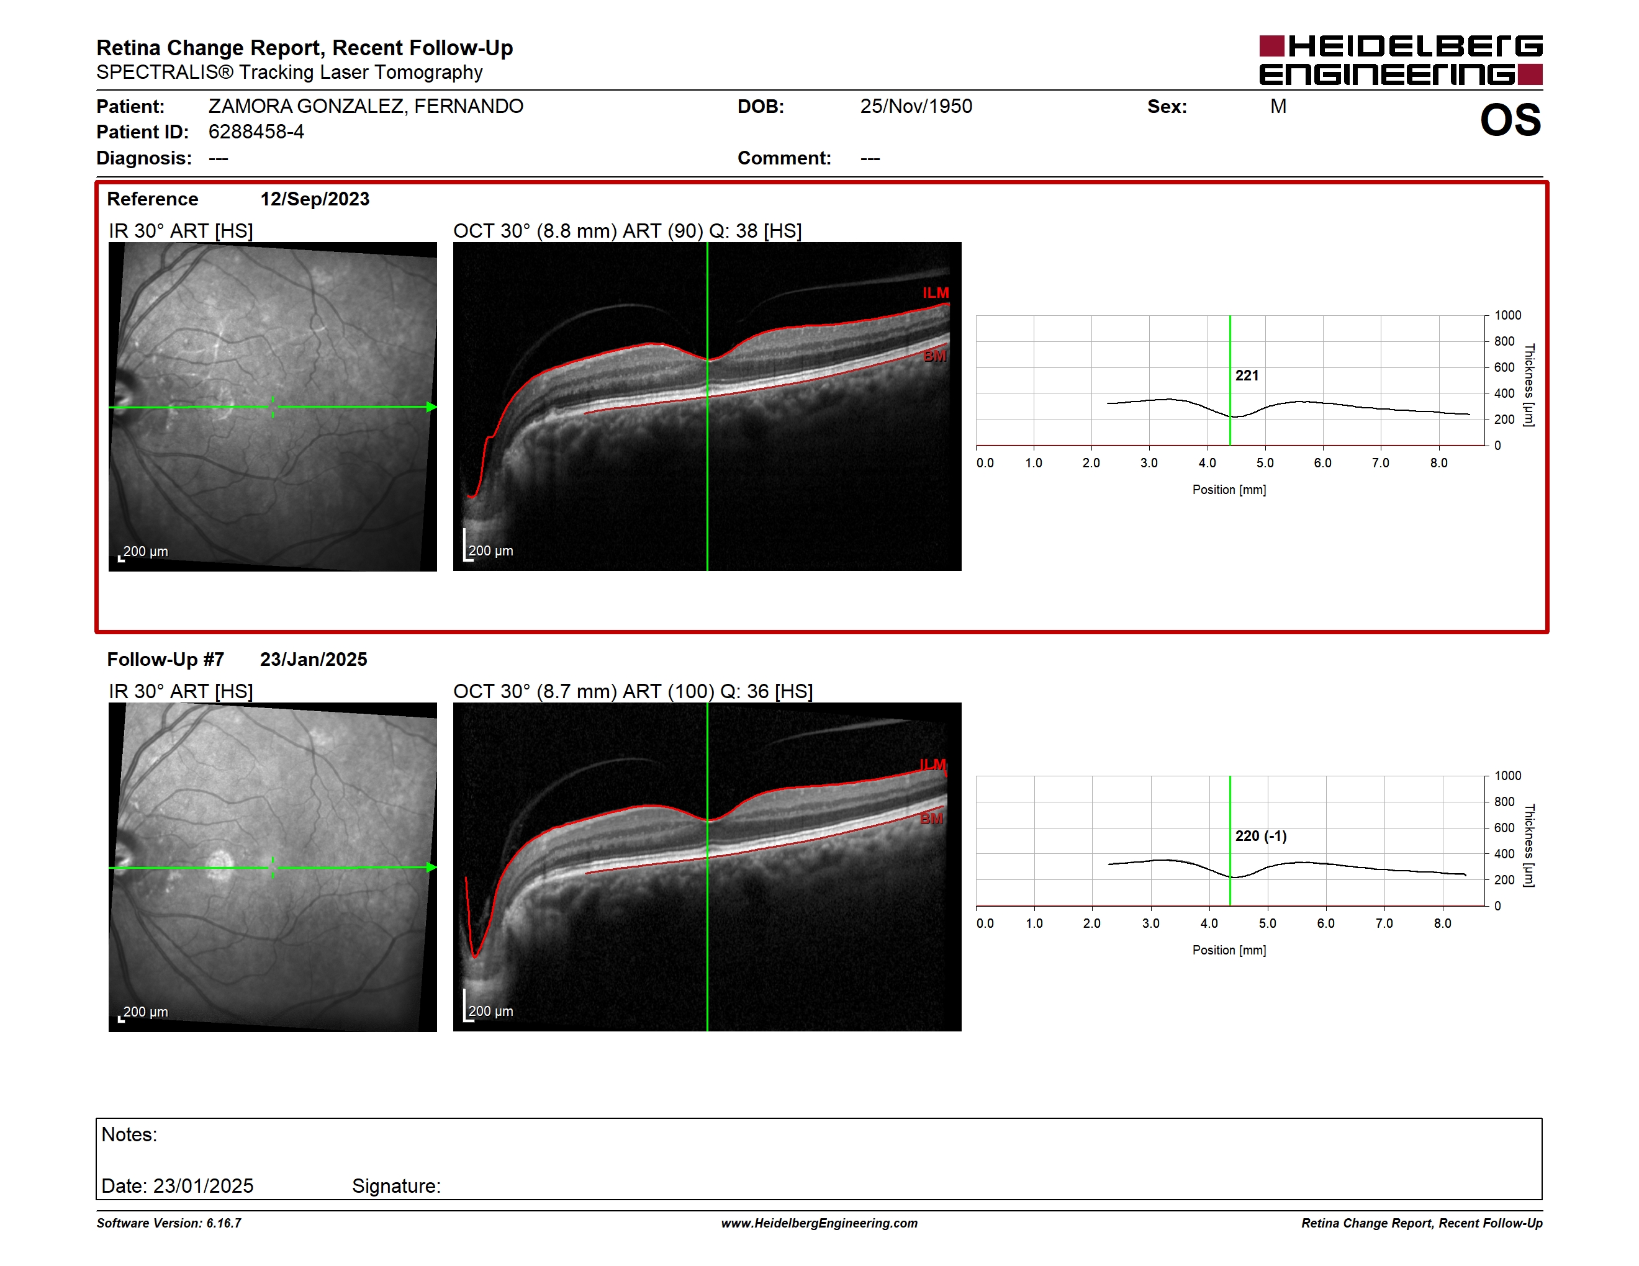Click Position [mm] axis label on reference graph
Screen dimensions: 1639x1266
coord(1229,490)
